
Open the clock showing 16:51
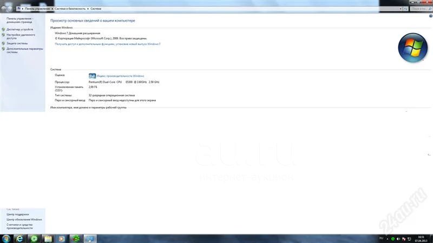tap(421, 239)
